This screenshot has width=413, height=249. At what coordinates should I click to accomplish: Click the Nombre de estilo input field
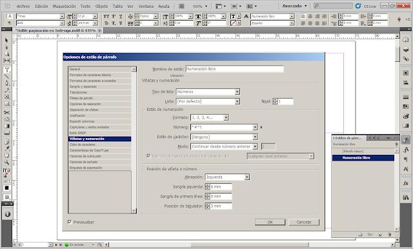click(x=235, y=69)
